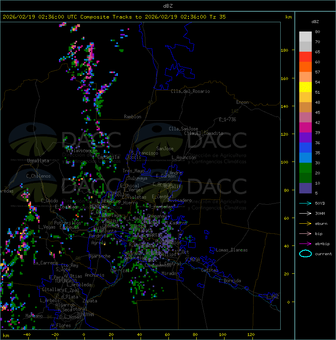Screen dimensions: 336x340
Task: Click the Uspallata map label
Action: 38,161
